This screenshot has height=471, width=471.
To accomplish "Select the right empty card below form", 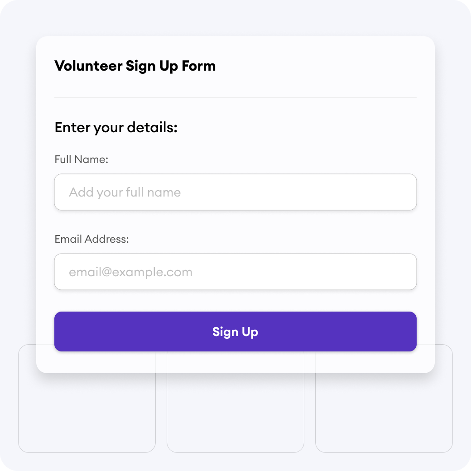I will click(384, 413).
